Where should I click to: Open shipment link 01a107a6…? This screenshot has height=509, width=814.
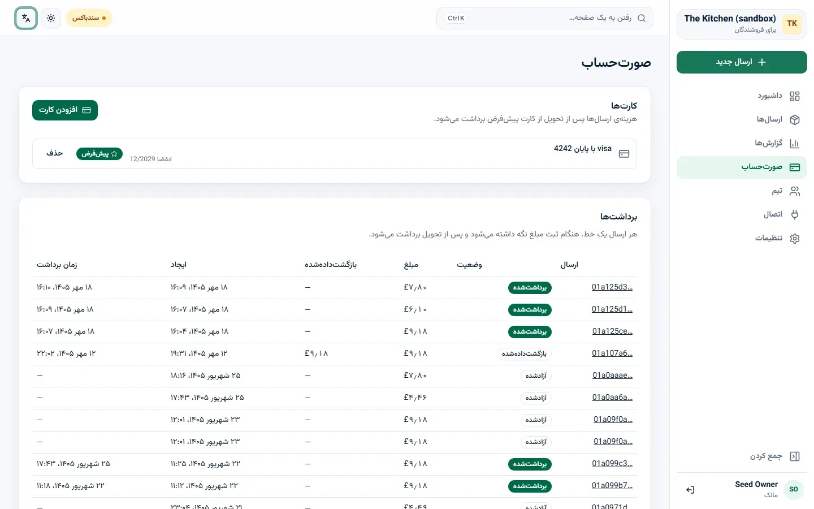pyautogui.click(x=612, y=353)
